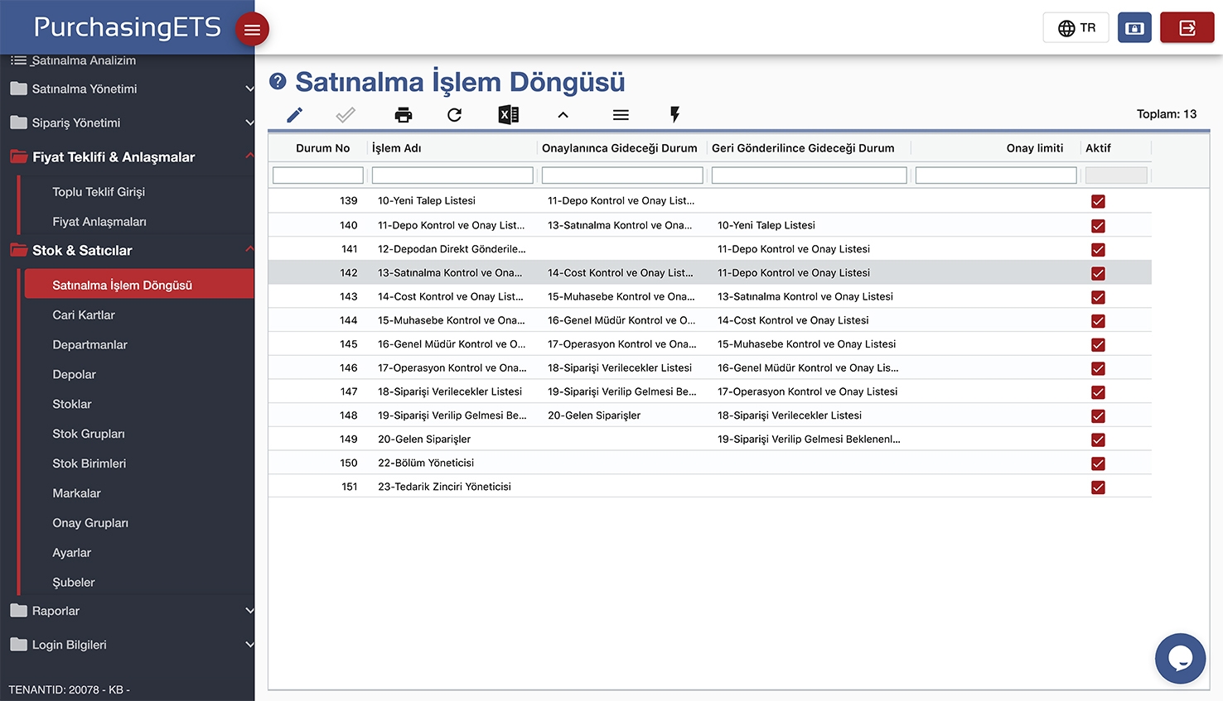
Task: Open the hamburger list menu in toolbar
Action: click(x=621, y=115)
